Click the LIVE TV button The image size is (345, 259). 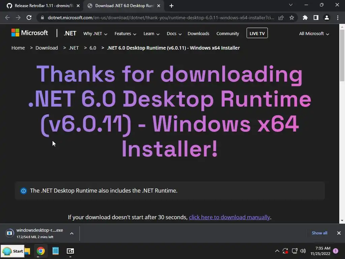(x=257, y=33)
